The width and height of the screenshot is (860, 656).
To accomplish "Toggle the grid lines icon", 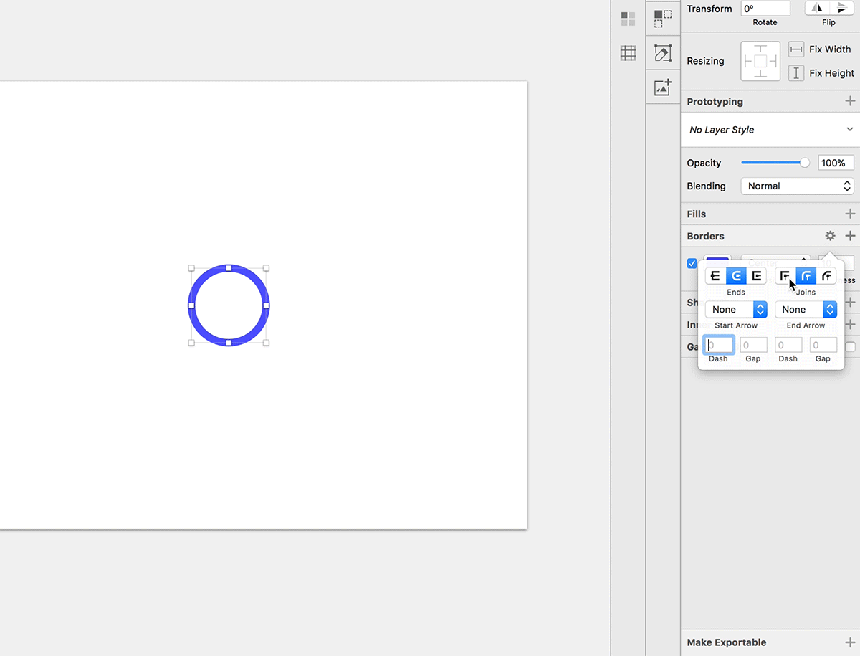I will pos(628,52).
